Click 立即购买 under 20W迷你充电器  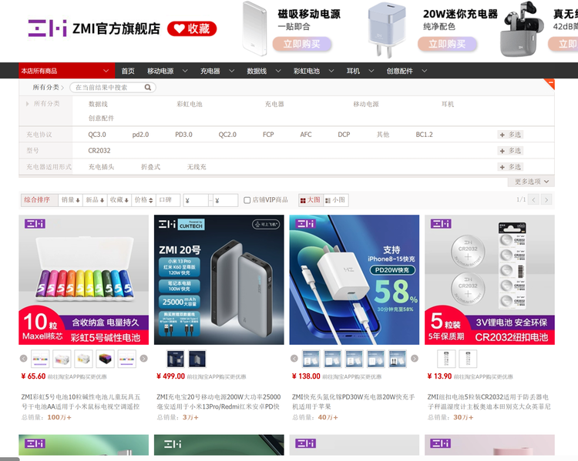point(447,44)
